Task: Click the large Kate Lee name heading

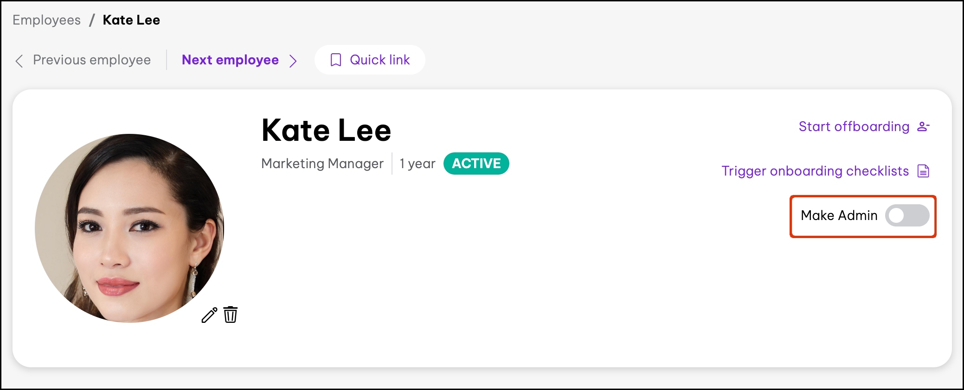Action: [x=326, y=130]
